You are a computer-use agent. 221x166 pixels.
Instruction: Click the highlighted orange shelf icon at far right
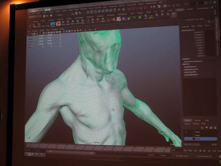click(174, 15)
